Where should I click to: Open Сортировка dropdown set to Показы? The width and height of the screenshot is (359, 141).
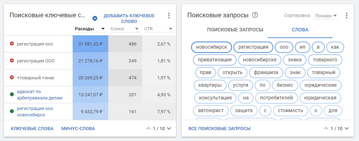tap(325, 16)
